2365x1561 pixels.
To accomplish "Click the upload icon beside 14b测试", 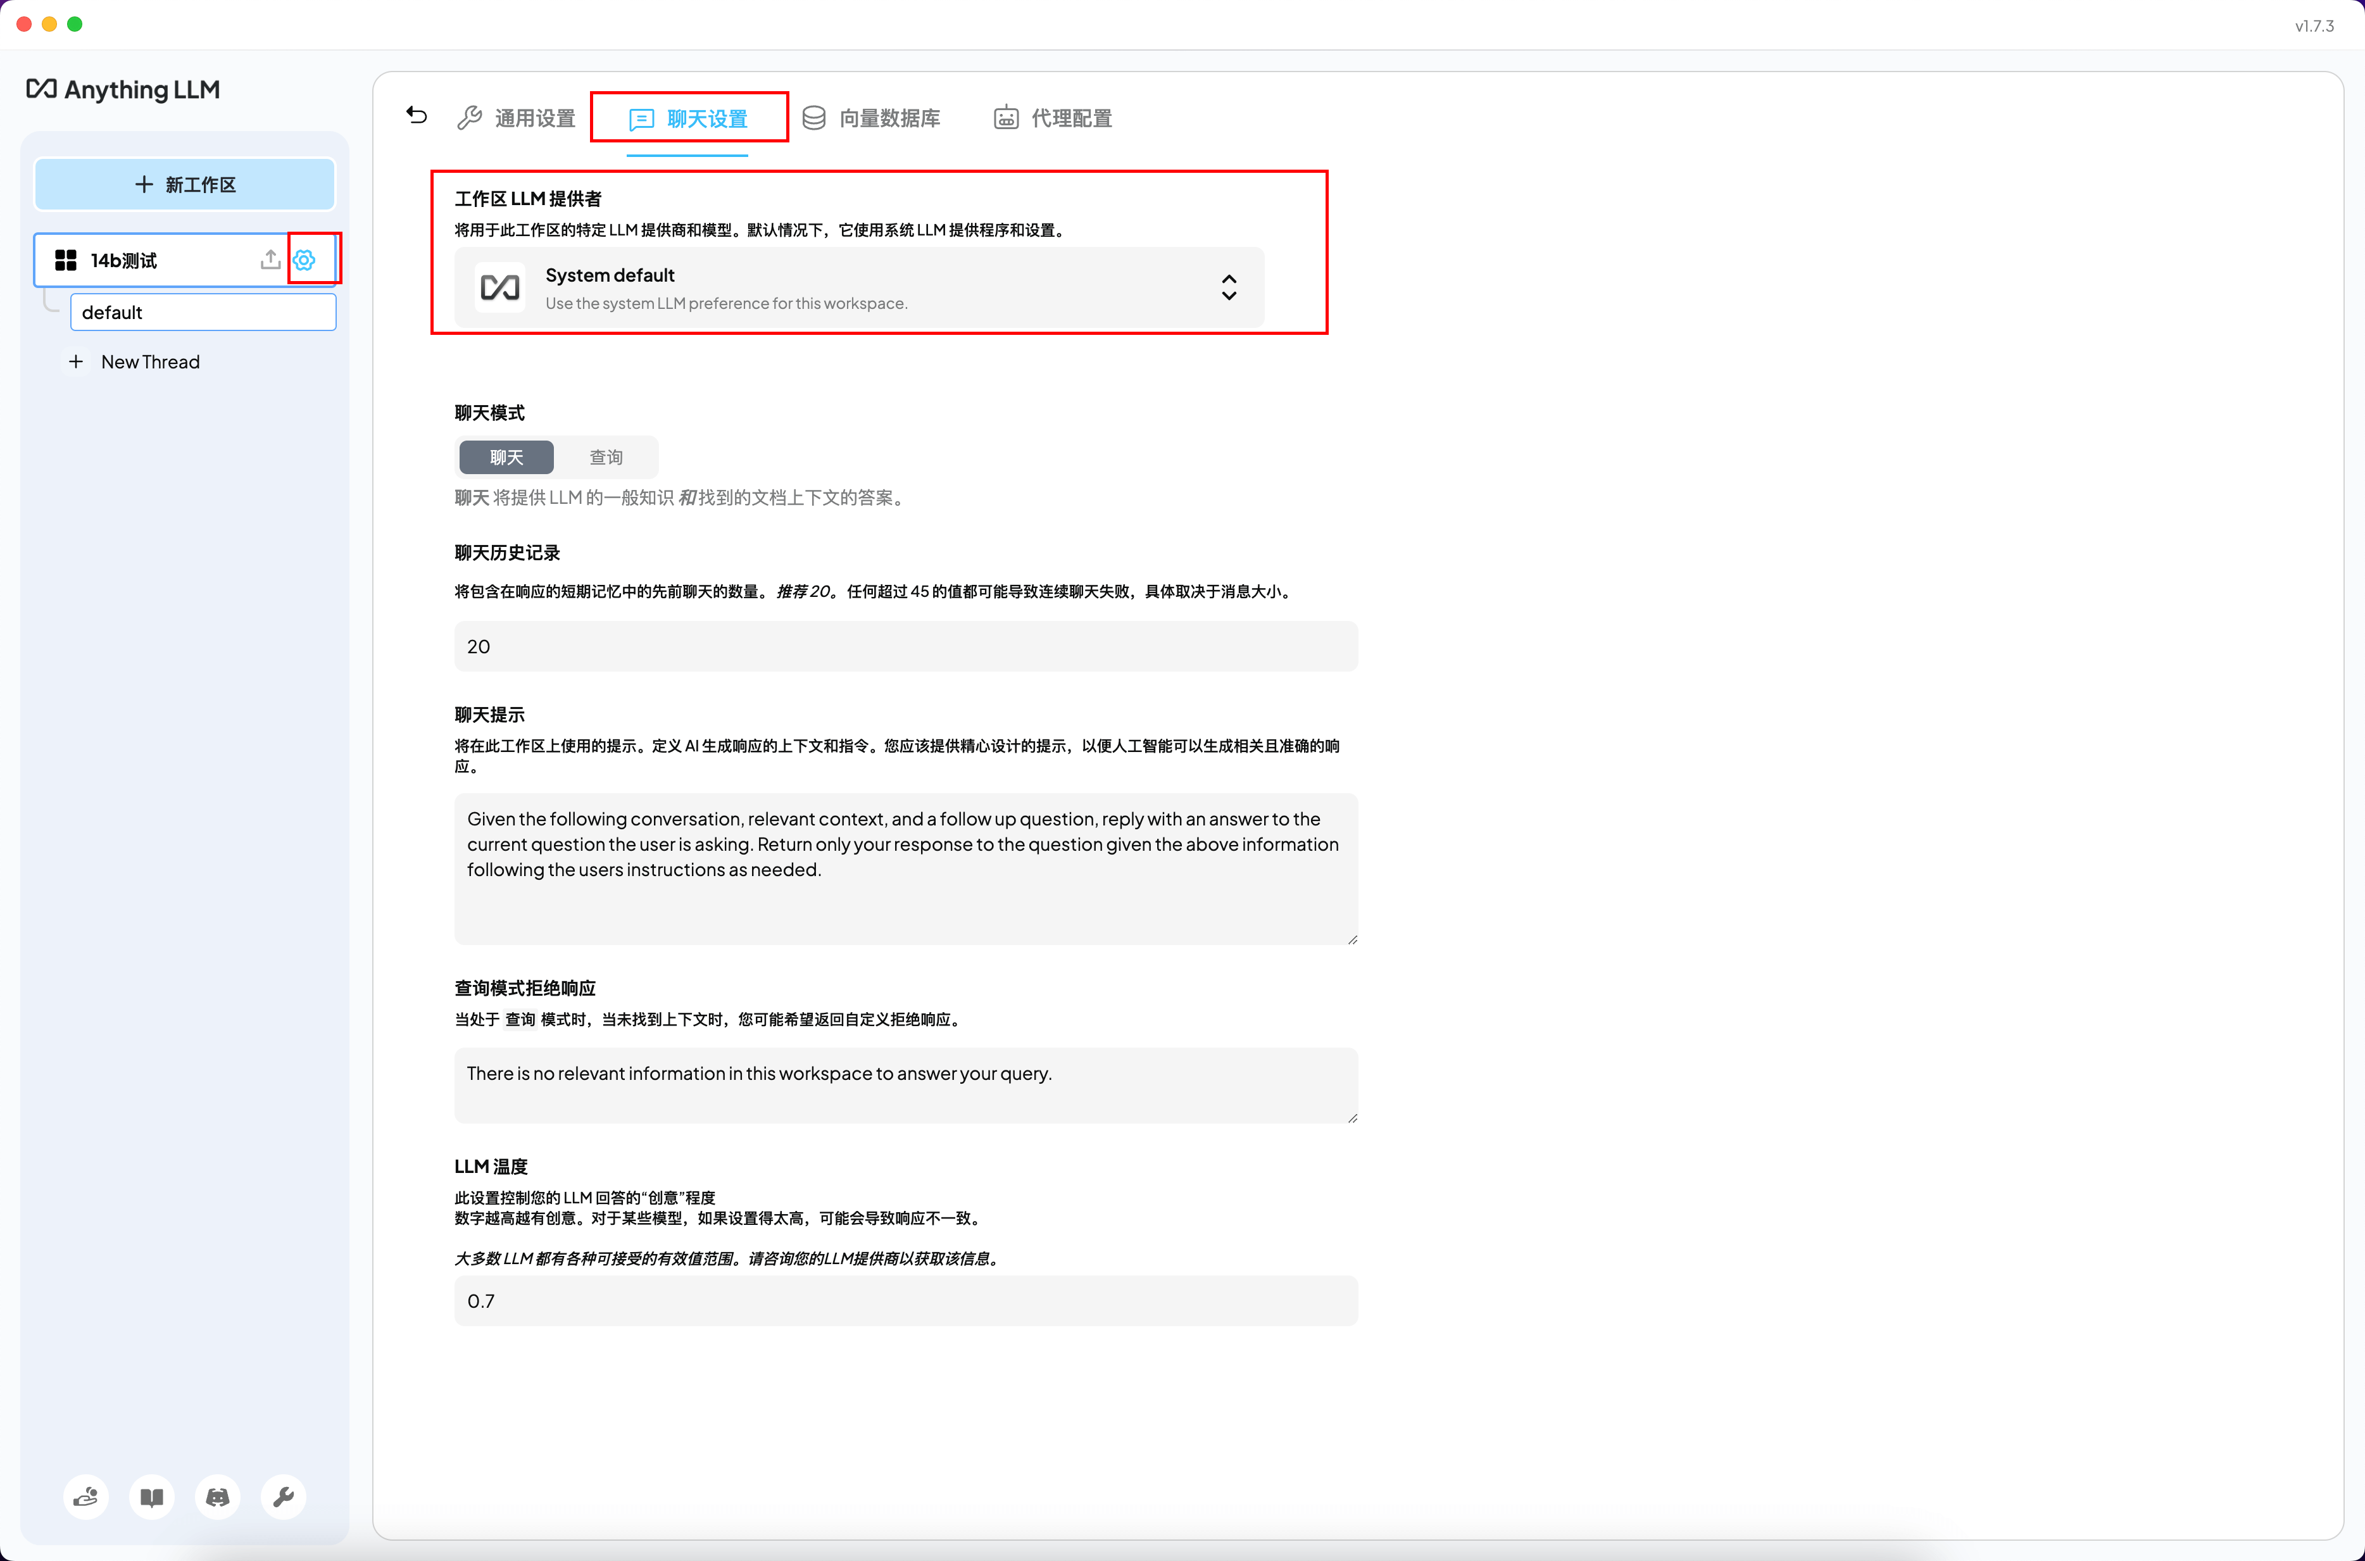I will [x=270, y=260].
